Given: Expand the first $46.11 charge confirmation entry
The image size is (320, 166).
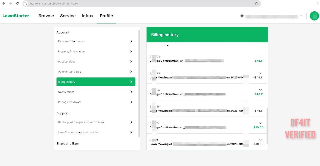Looking at the screenshot, I should (260, 57).
